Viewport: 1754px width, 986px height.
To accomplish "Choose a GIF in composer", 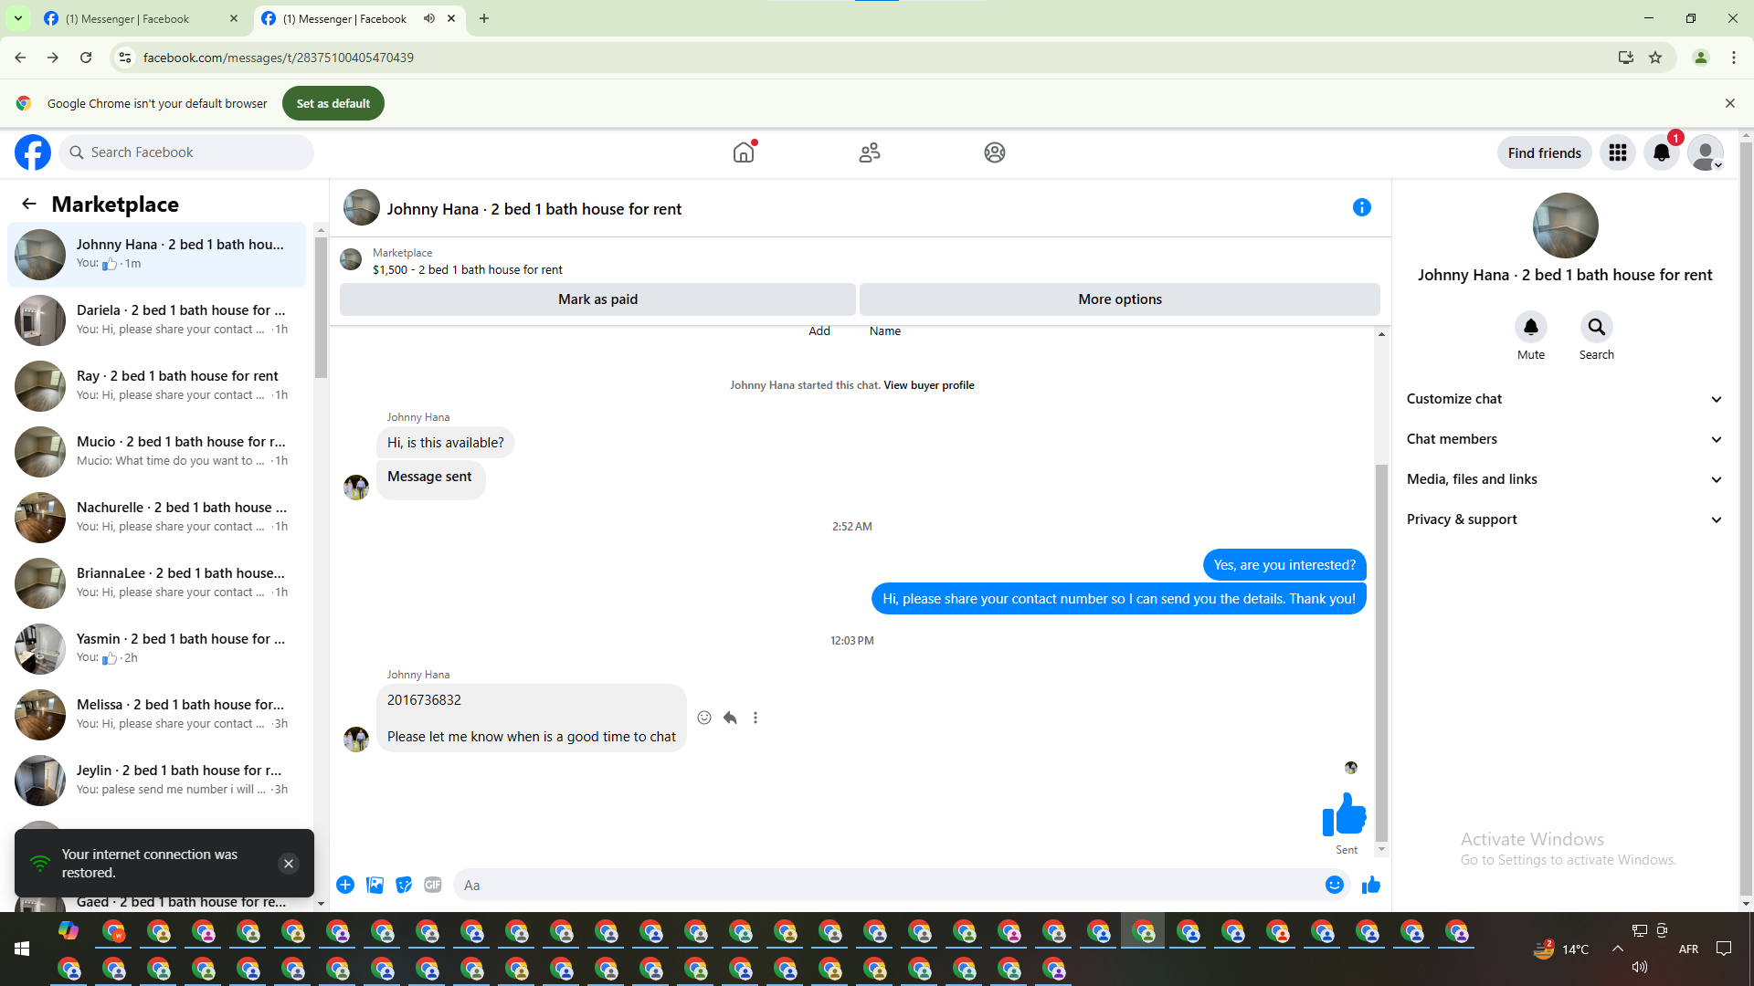I will point(433,885).
